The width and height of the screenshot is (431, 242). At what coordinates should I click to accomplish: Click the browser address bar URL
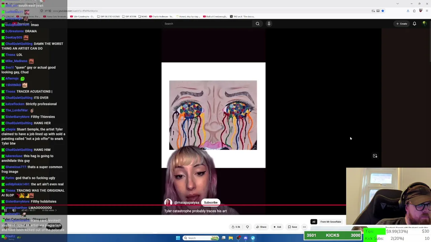pos(75,11)
